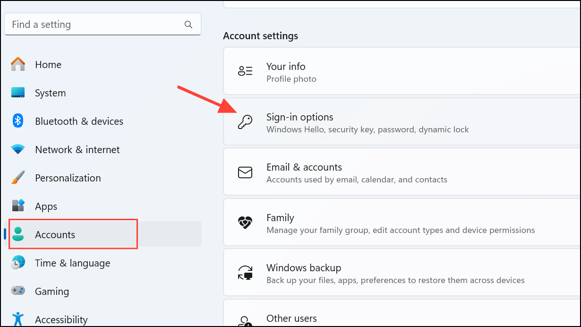Click the Find a setting search box

(x=94, y=25)
